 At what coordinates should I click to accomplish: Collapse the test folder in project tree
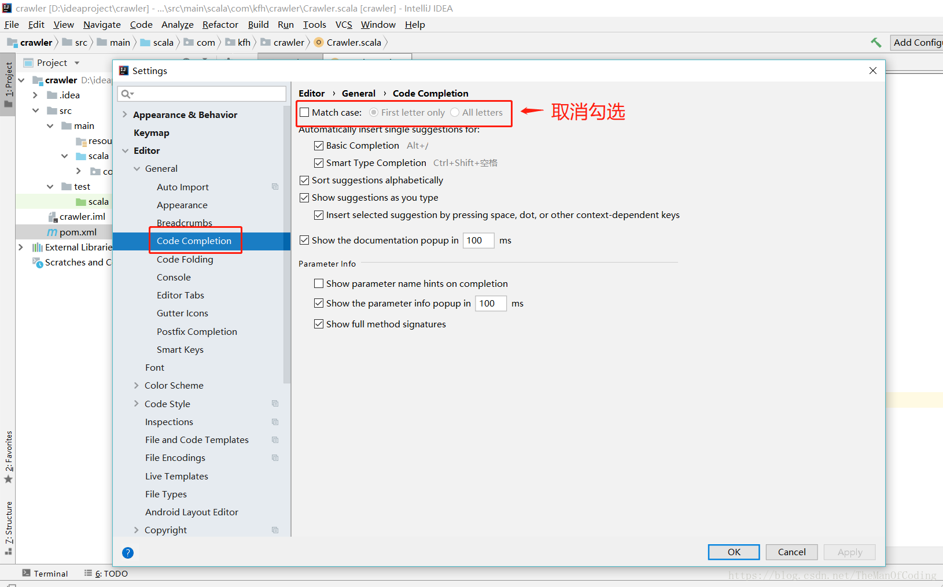pos(50,187)
